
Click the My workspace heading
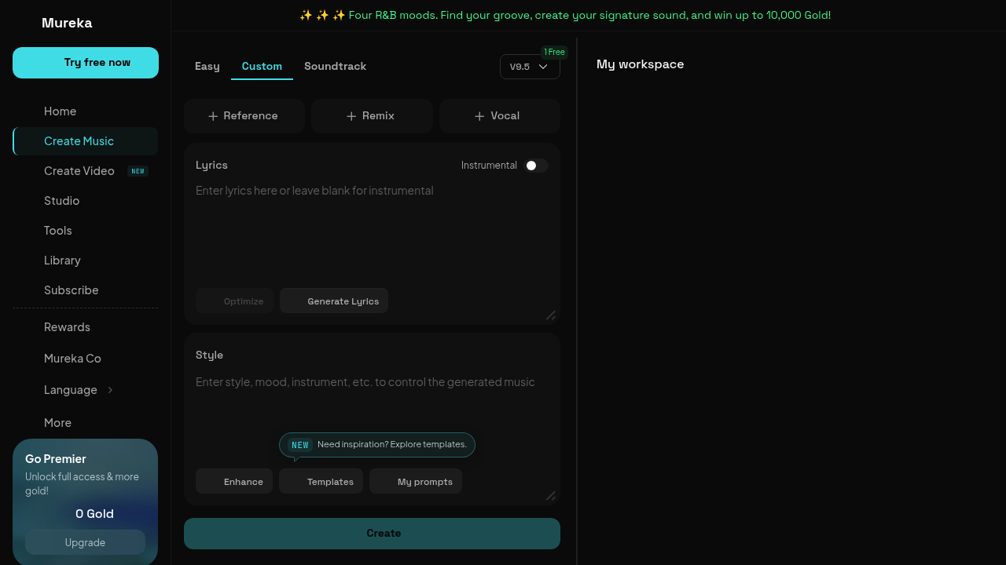coord(640,64)
